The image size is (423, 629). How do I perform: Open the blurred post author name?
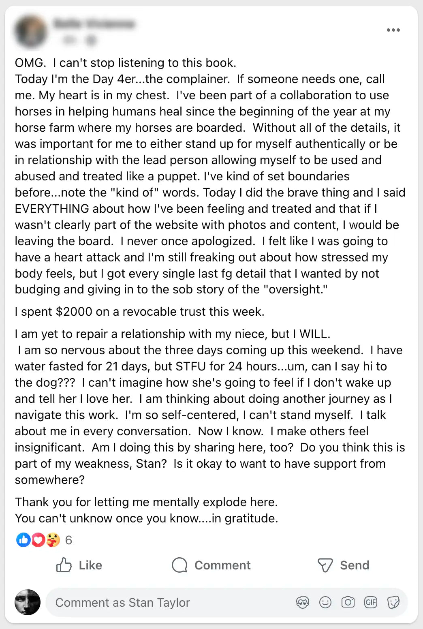pos(94,24)
